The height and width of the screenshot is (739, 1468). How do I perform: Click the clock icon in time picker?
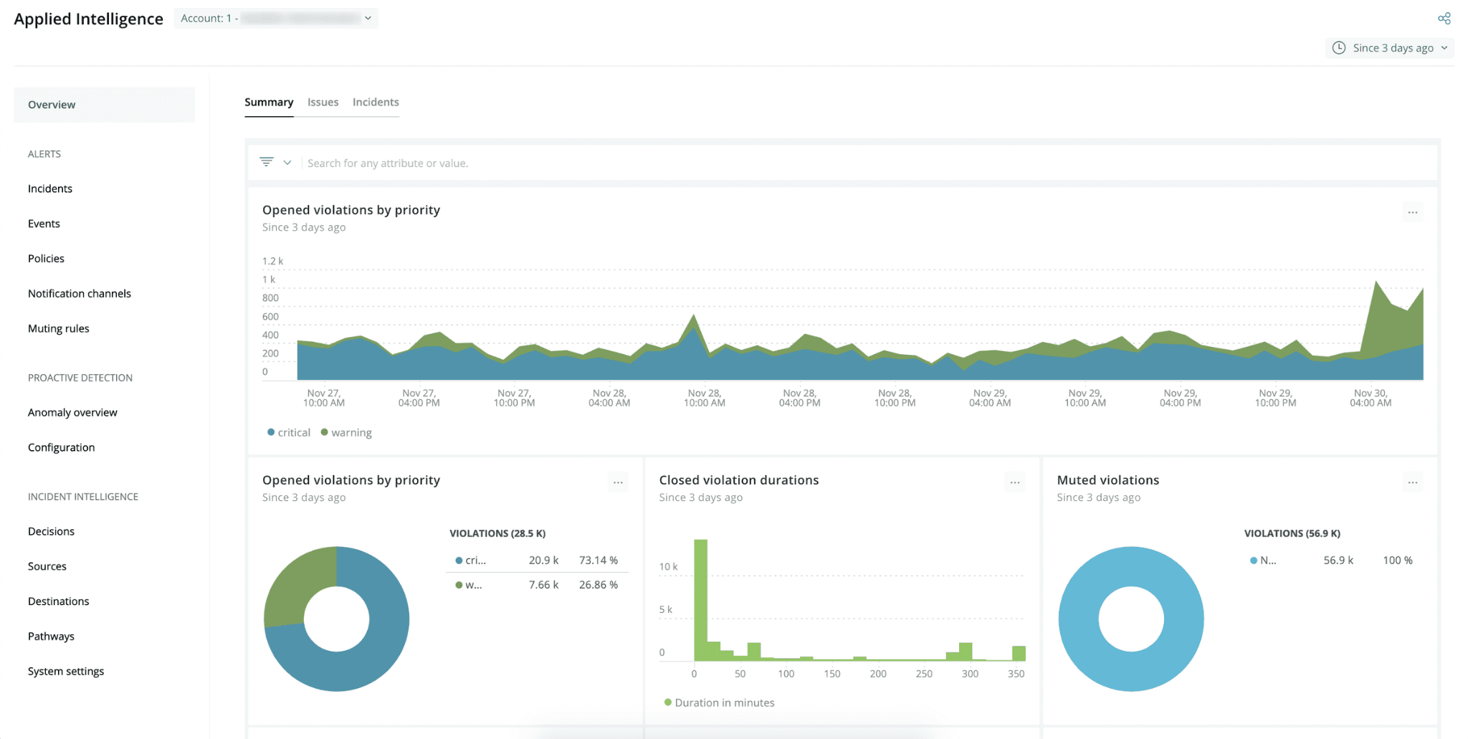pyautogui.click(x=1338, y=48)
